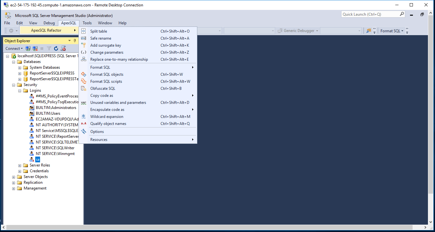
Task: Select the BUILTIN\Administrators login
Action: [x=56, y=108]
